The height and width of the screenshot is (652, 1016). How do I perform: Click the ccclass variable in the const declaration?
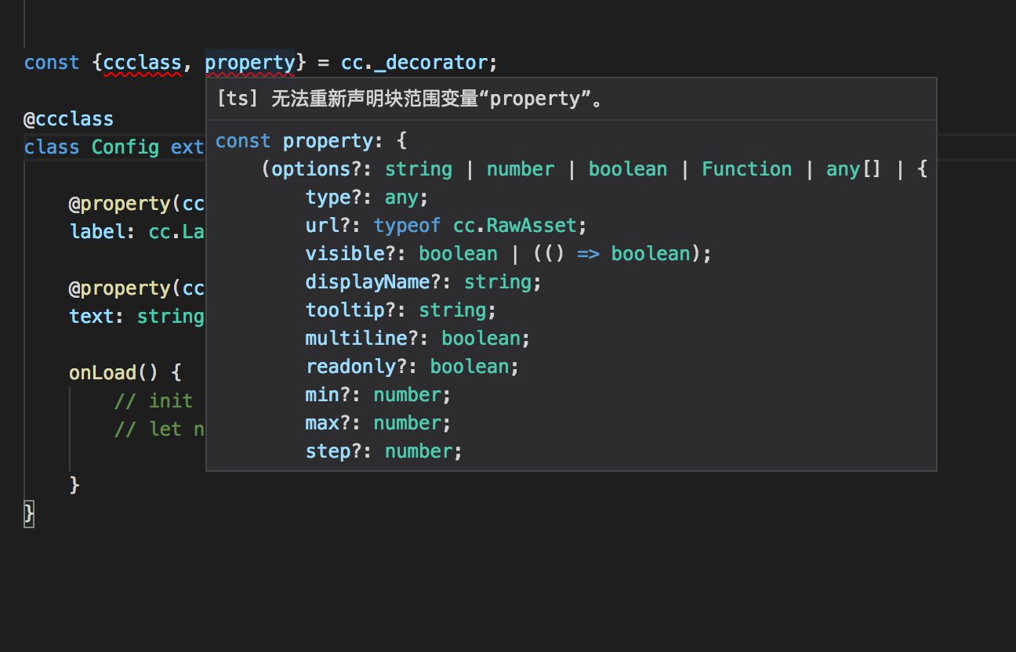(142, 63)
